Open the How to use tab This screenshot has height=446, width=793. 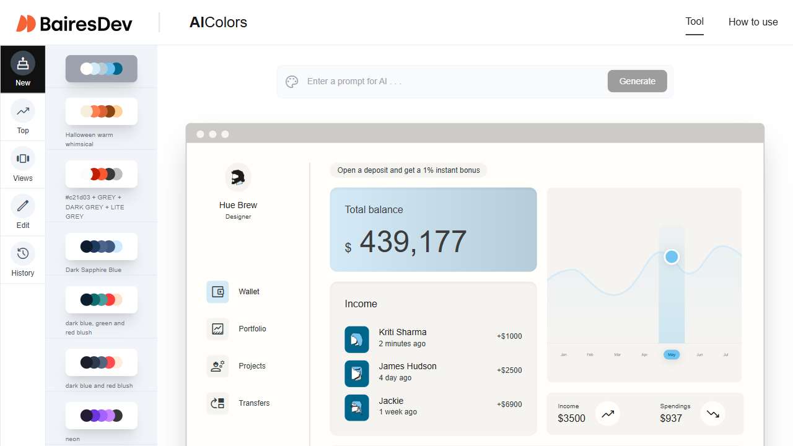tap(753, 22)
